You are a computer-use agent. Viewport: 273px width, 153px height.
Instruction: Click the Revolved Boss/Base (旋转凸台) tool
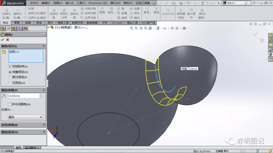17,14
